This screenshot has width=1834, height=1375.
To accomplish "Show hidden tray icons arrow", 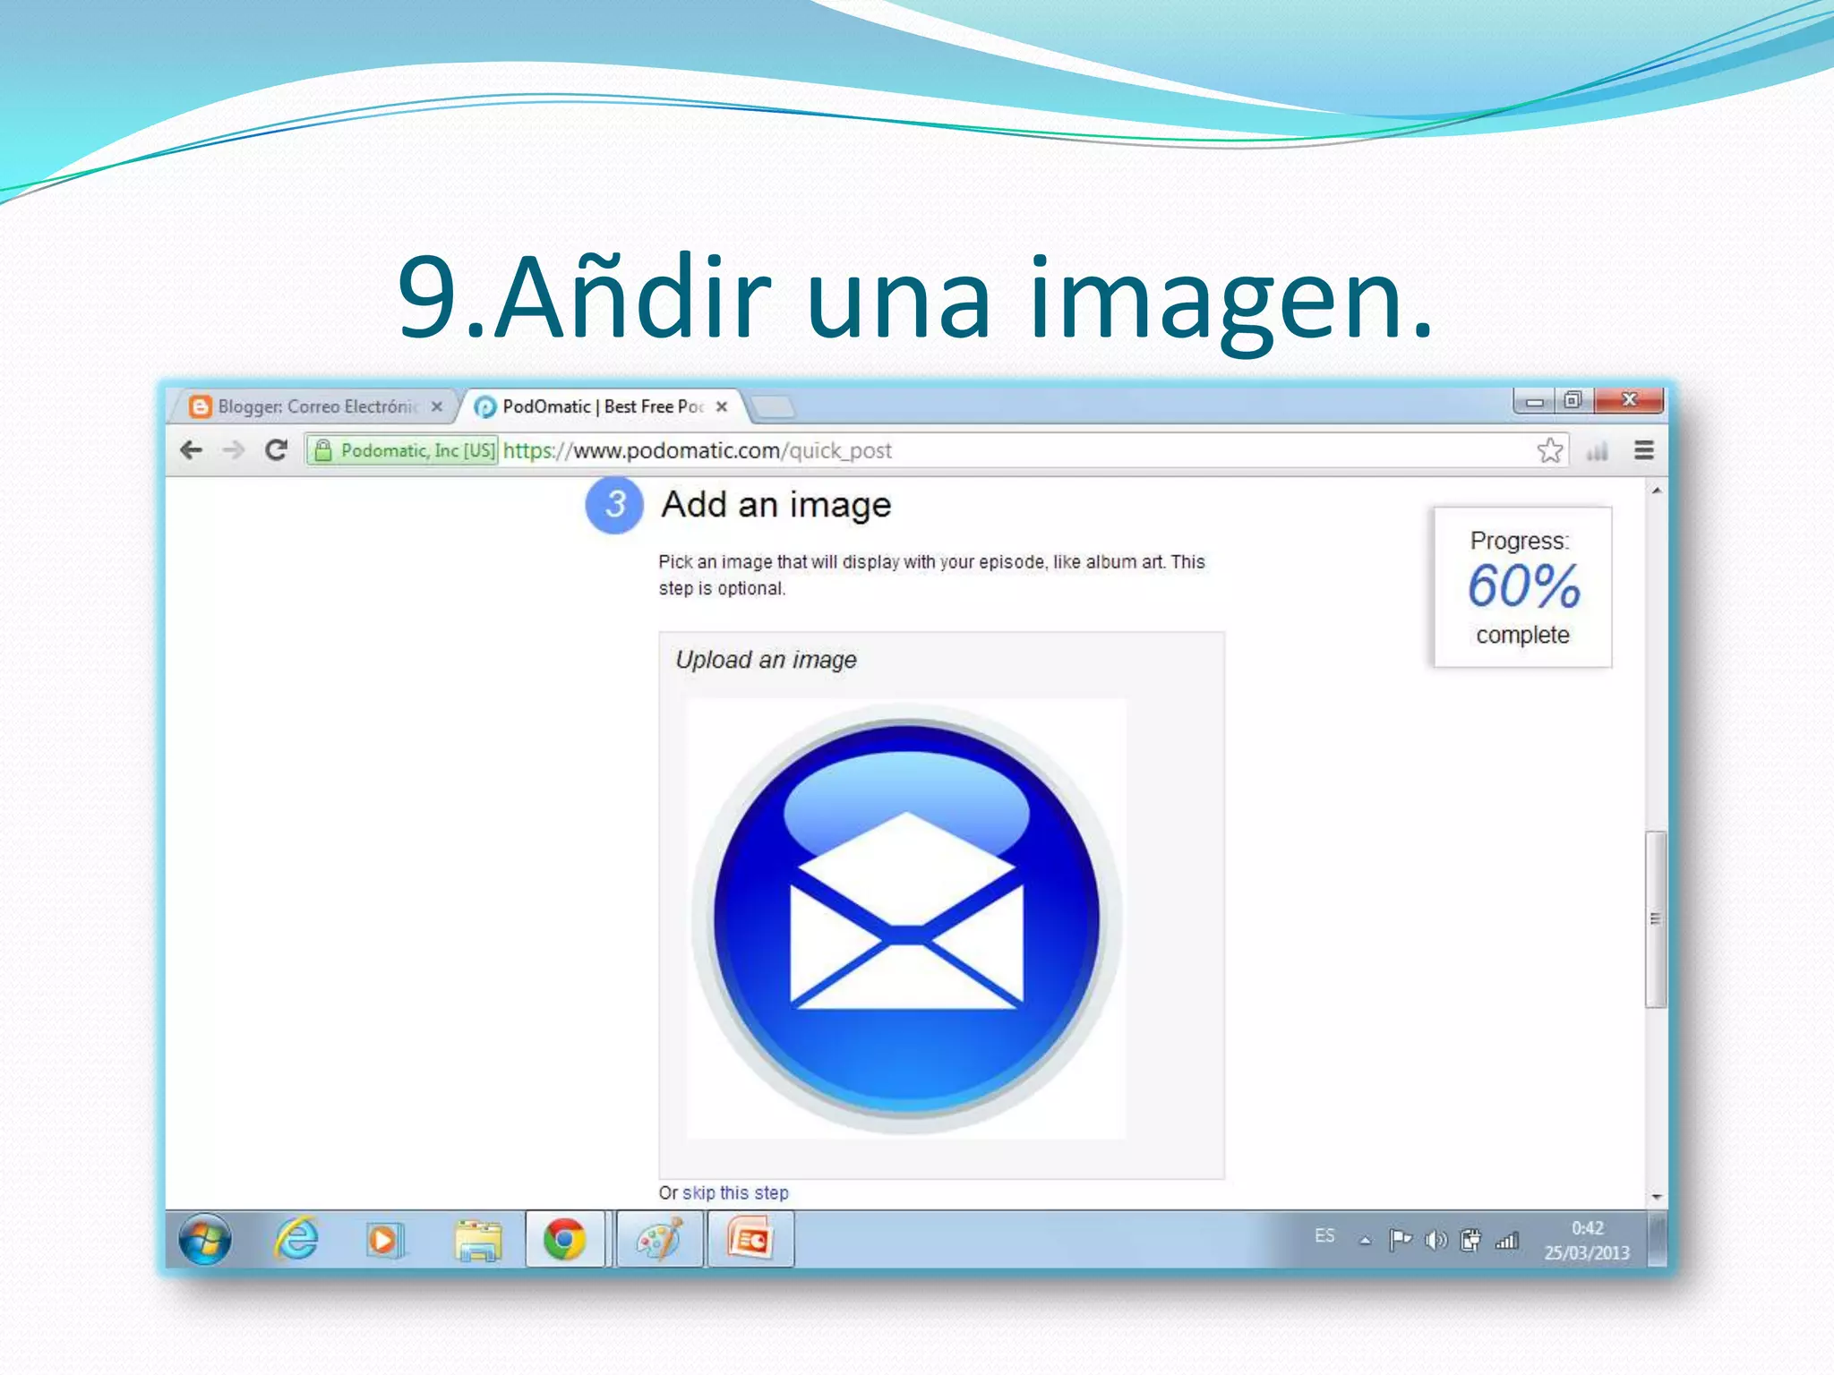I will (x=1365, y=1241).
